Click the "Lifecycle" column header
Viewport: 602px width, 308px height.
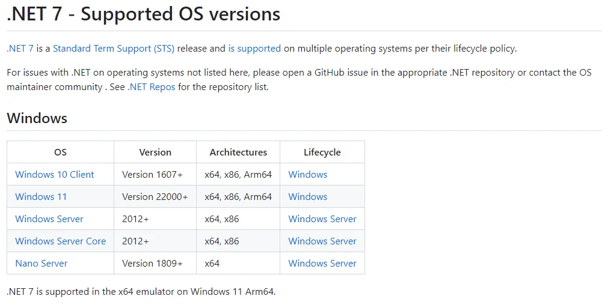322,152
